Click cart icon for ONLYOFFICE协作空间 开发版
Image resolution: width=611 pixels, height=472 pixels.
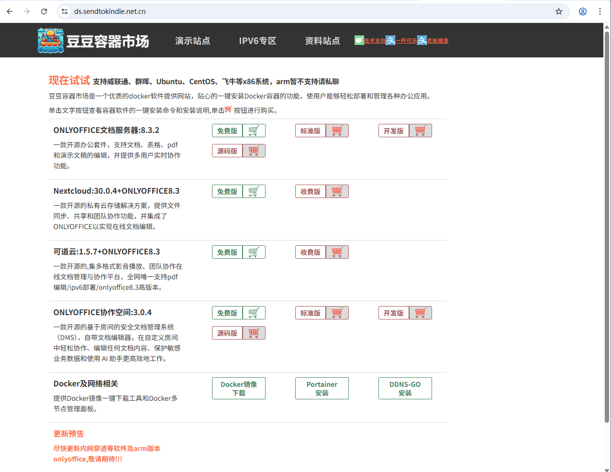[x=421, y=313]
